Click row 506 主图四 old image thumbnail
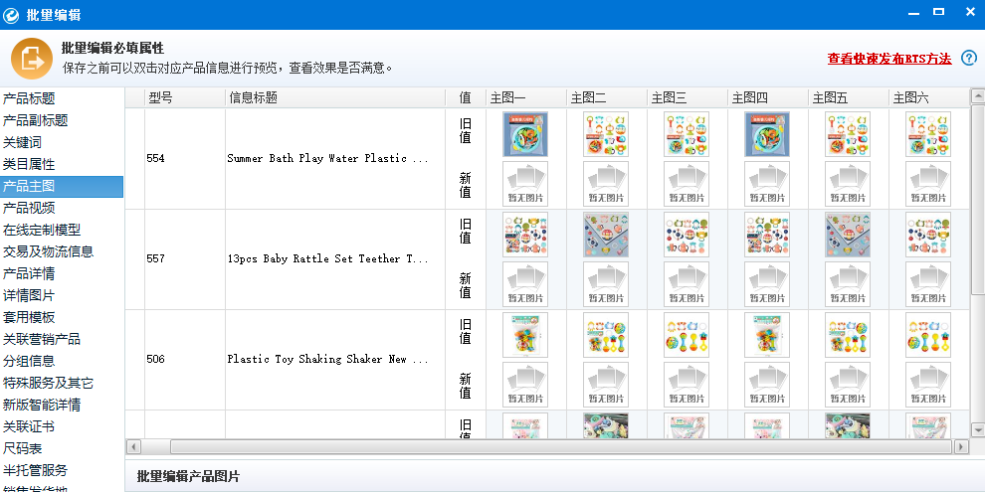The width and height of the screenshot is (985, 492). 767,335
